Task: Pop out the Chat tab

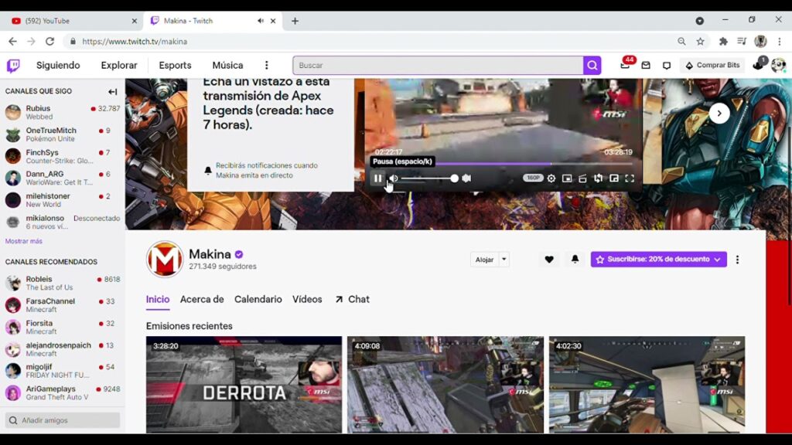Action: pos(352,299)
